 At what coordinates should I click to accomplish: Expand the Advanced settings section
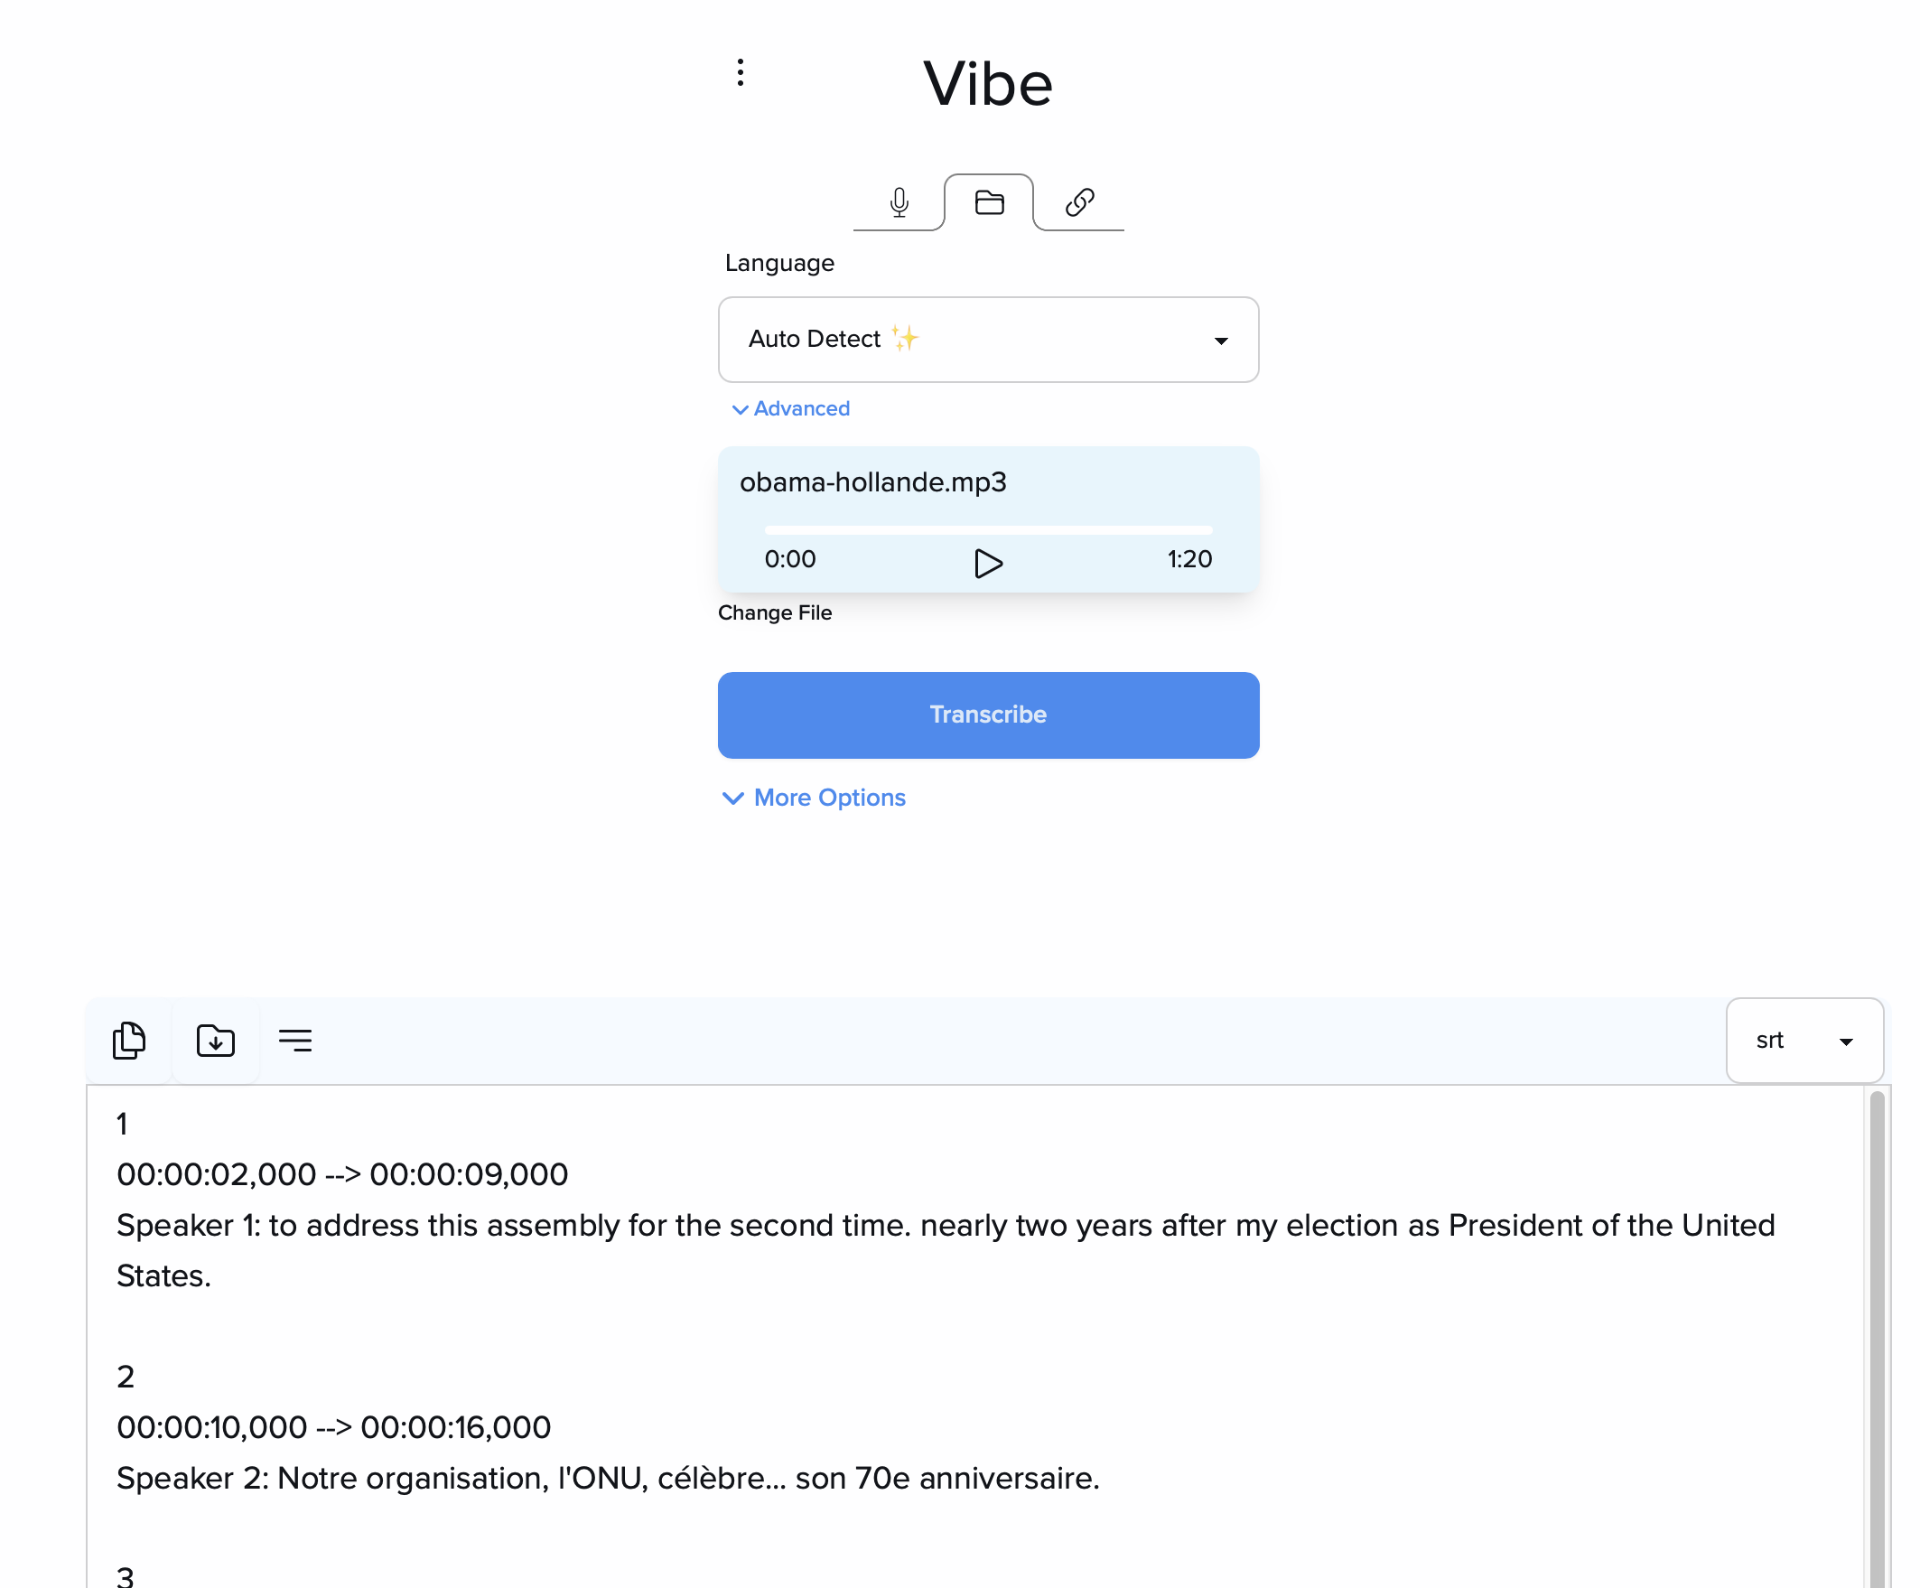(x=792, y=408)
